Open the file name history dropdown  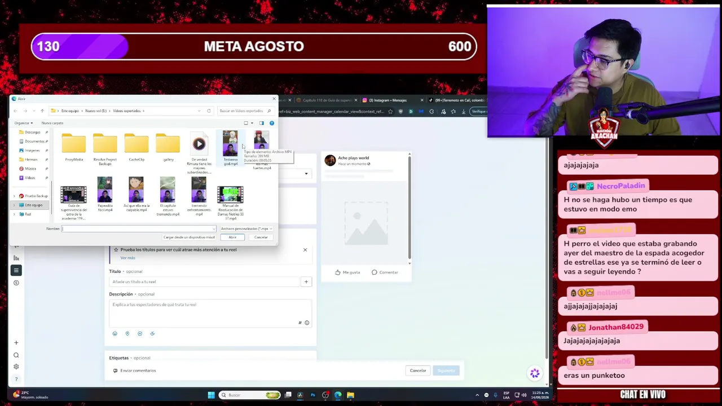tap(214, 228)
